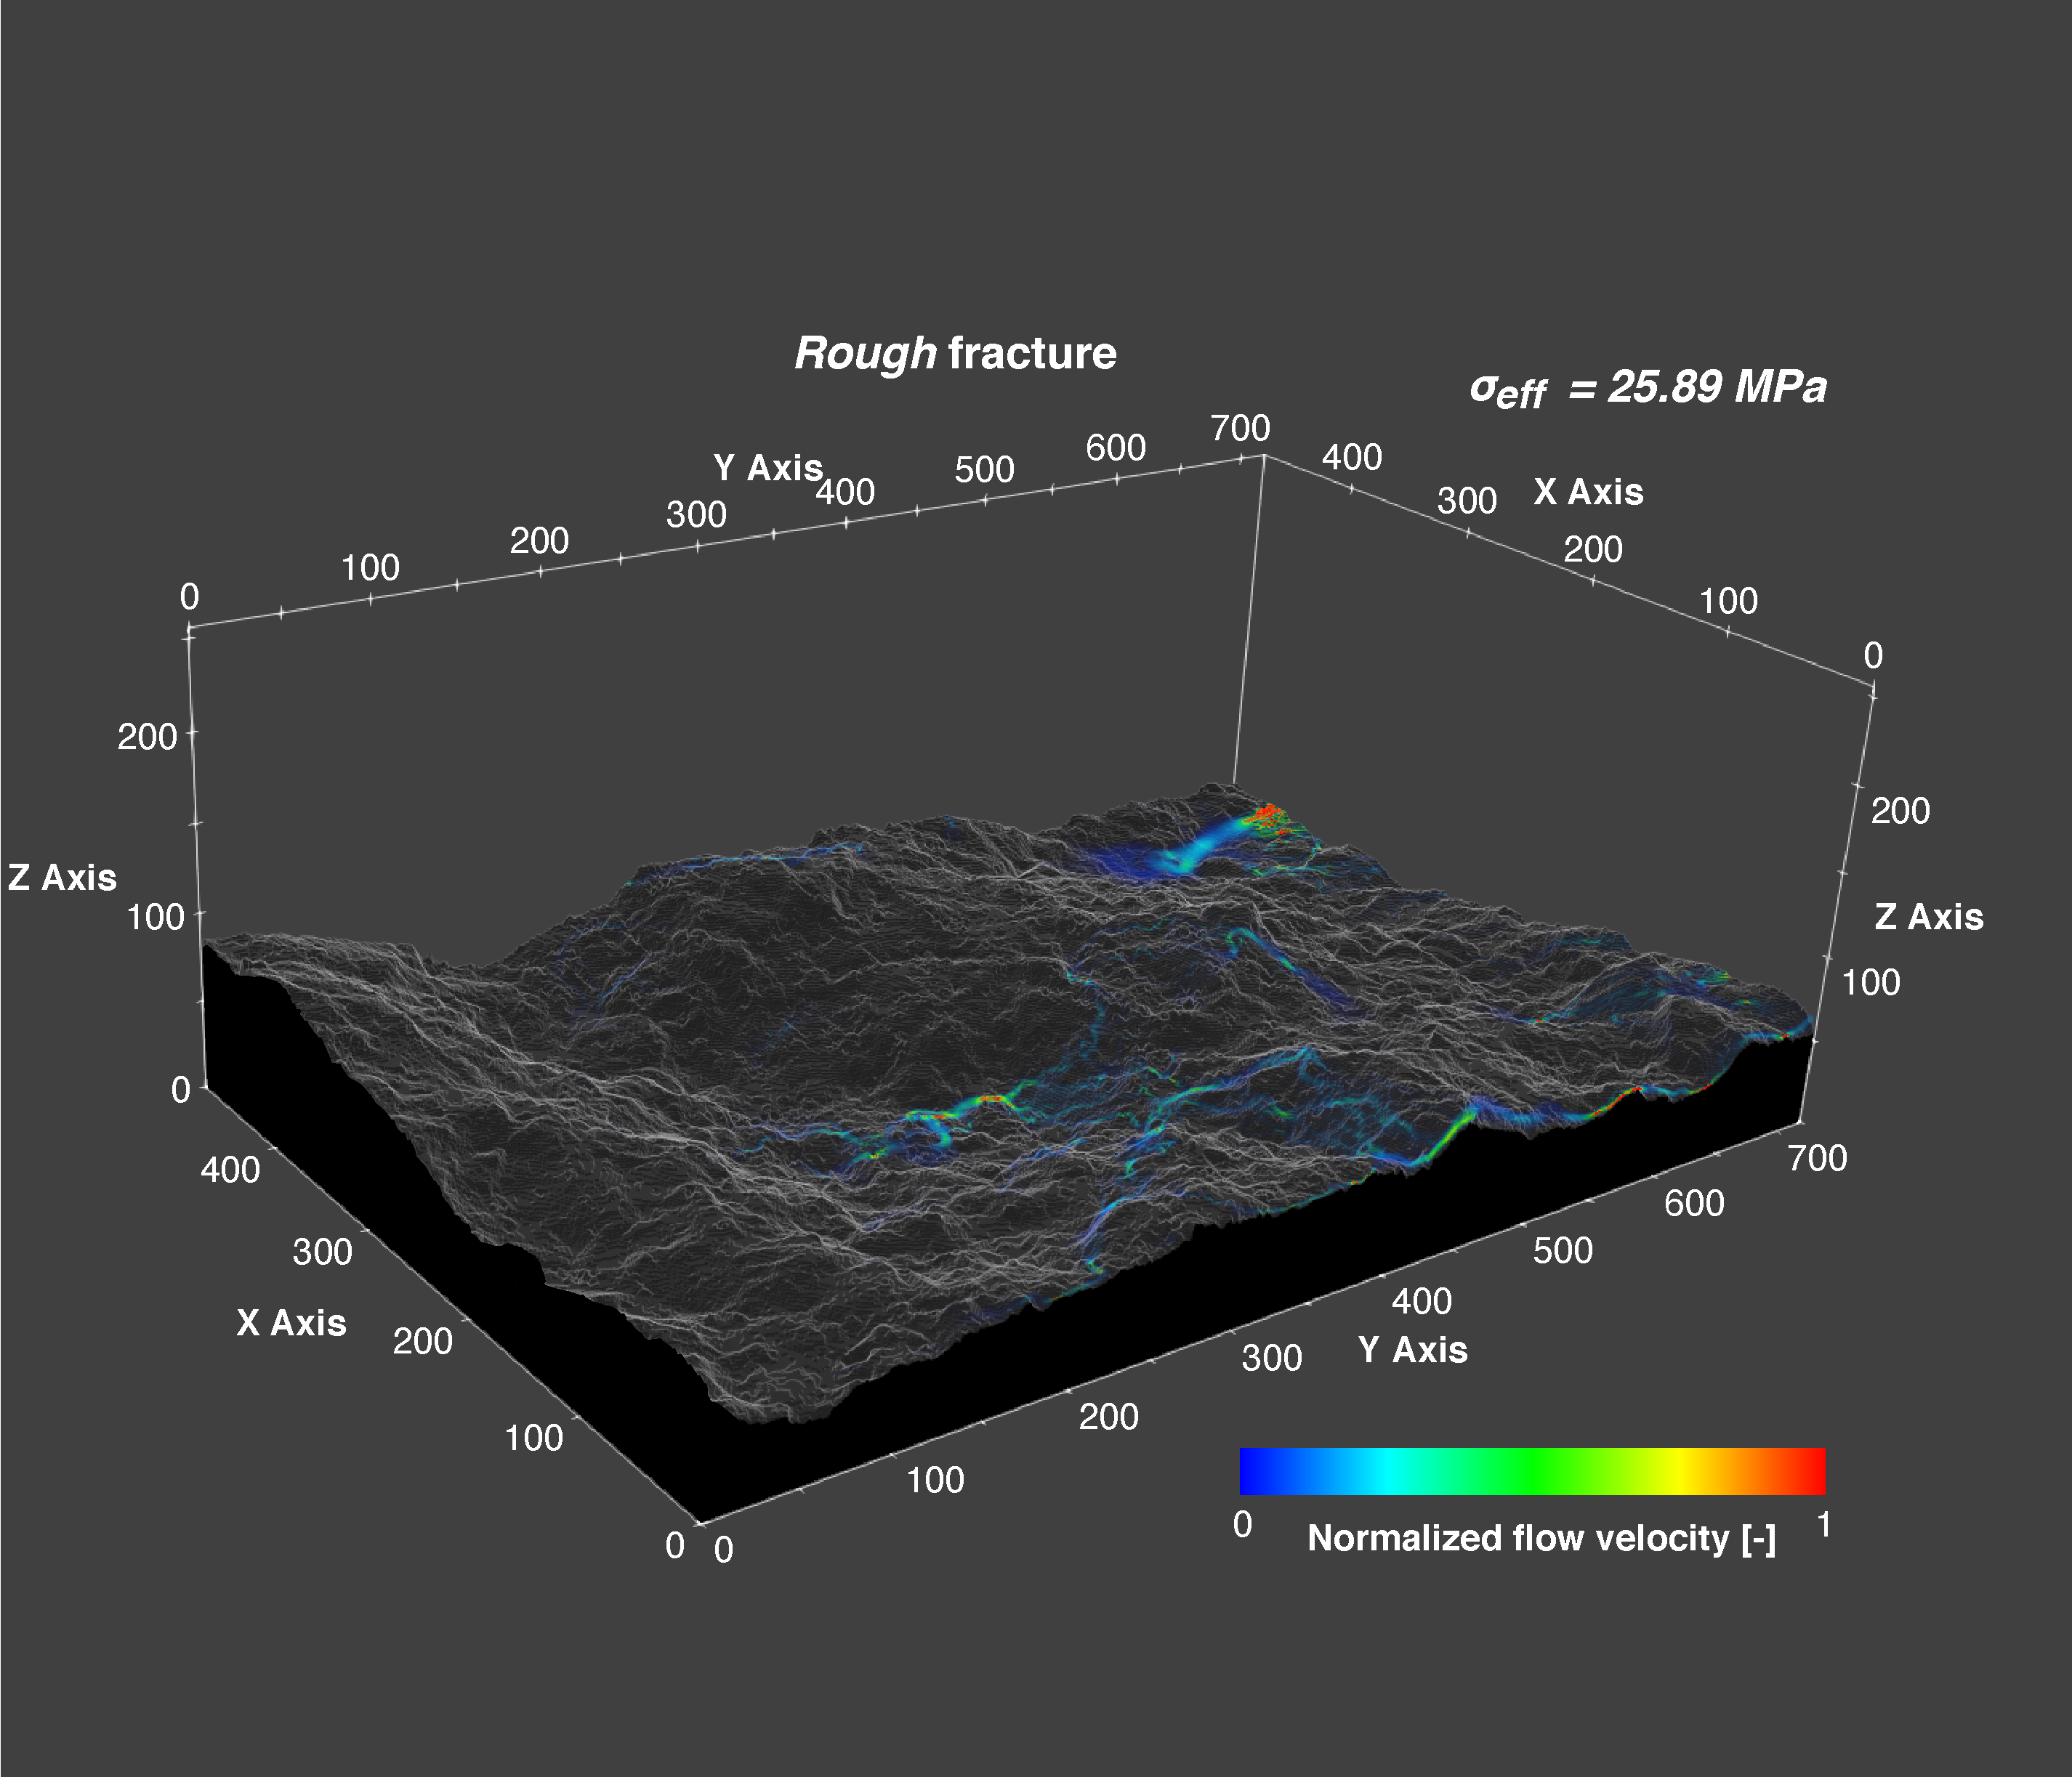Click the 700 tick on bottom Y axis
This screenshot has height=1777, width=2072.
(x=1817, y=1158)
